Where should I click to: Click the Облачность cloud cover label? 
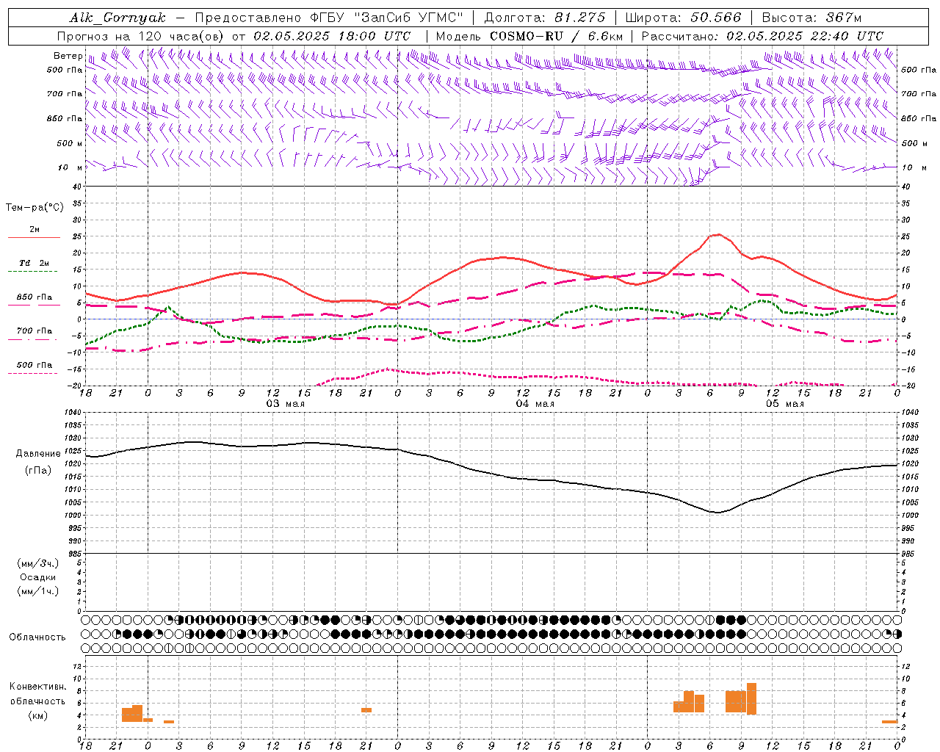pyautogui.click(x=37, y=637)
